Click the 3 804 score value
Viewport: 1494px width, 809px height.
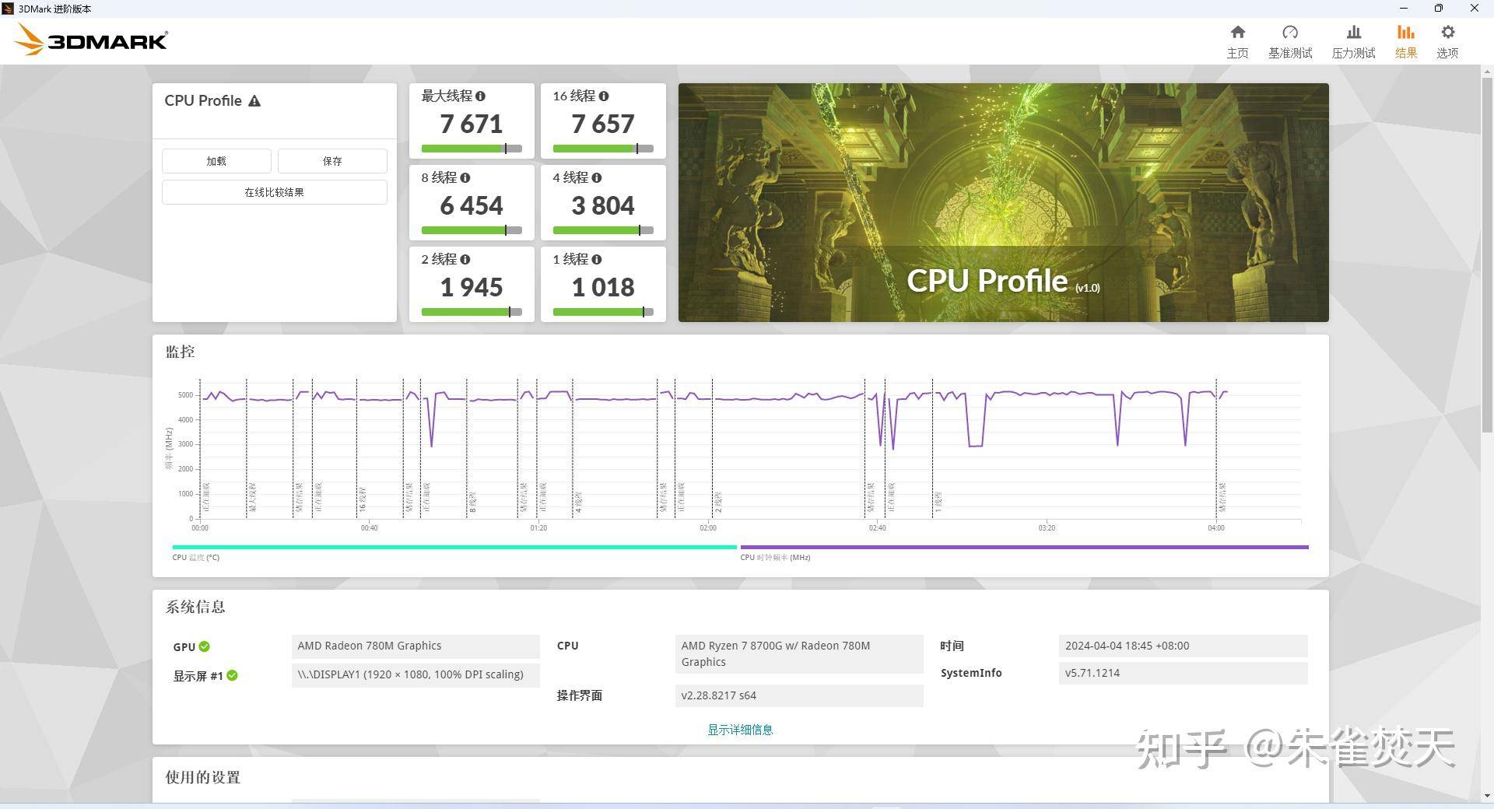pos(603,205)
